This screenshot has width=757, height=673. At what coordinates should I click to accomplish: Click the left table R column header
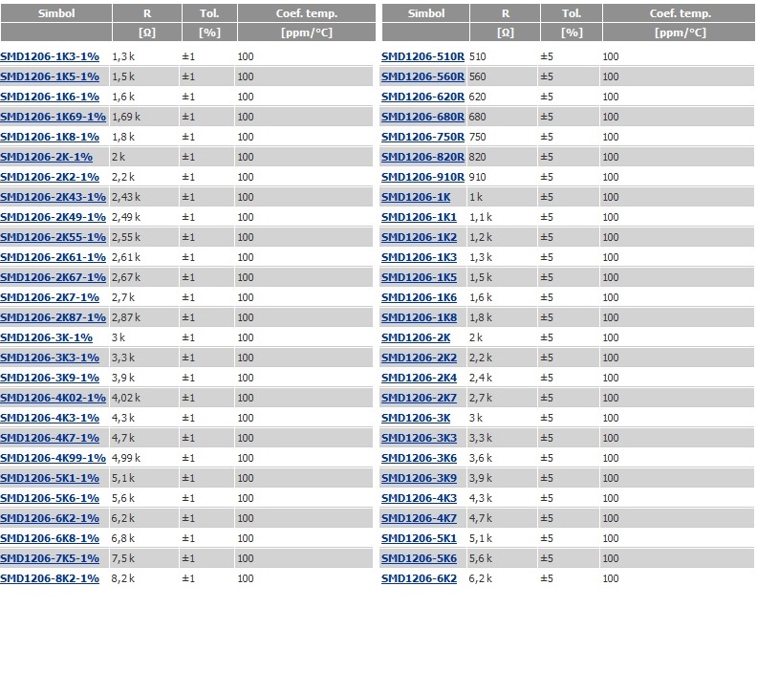coord(146,14)
